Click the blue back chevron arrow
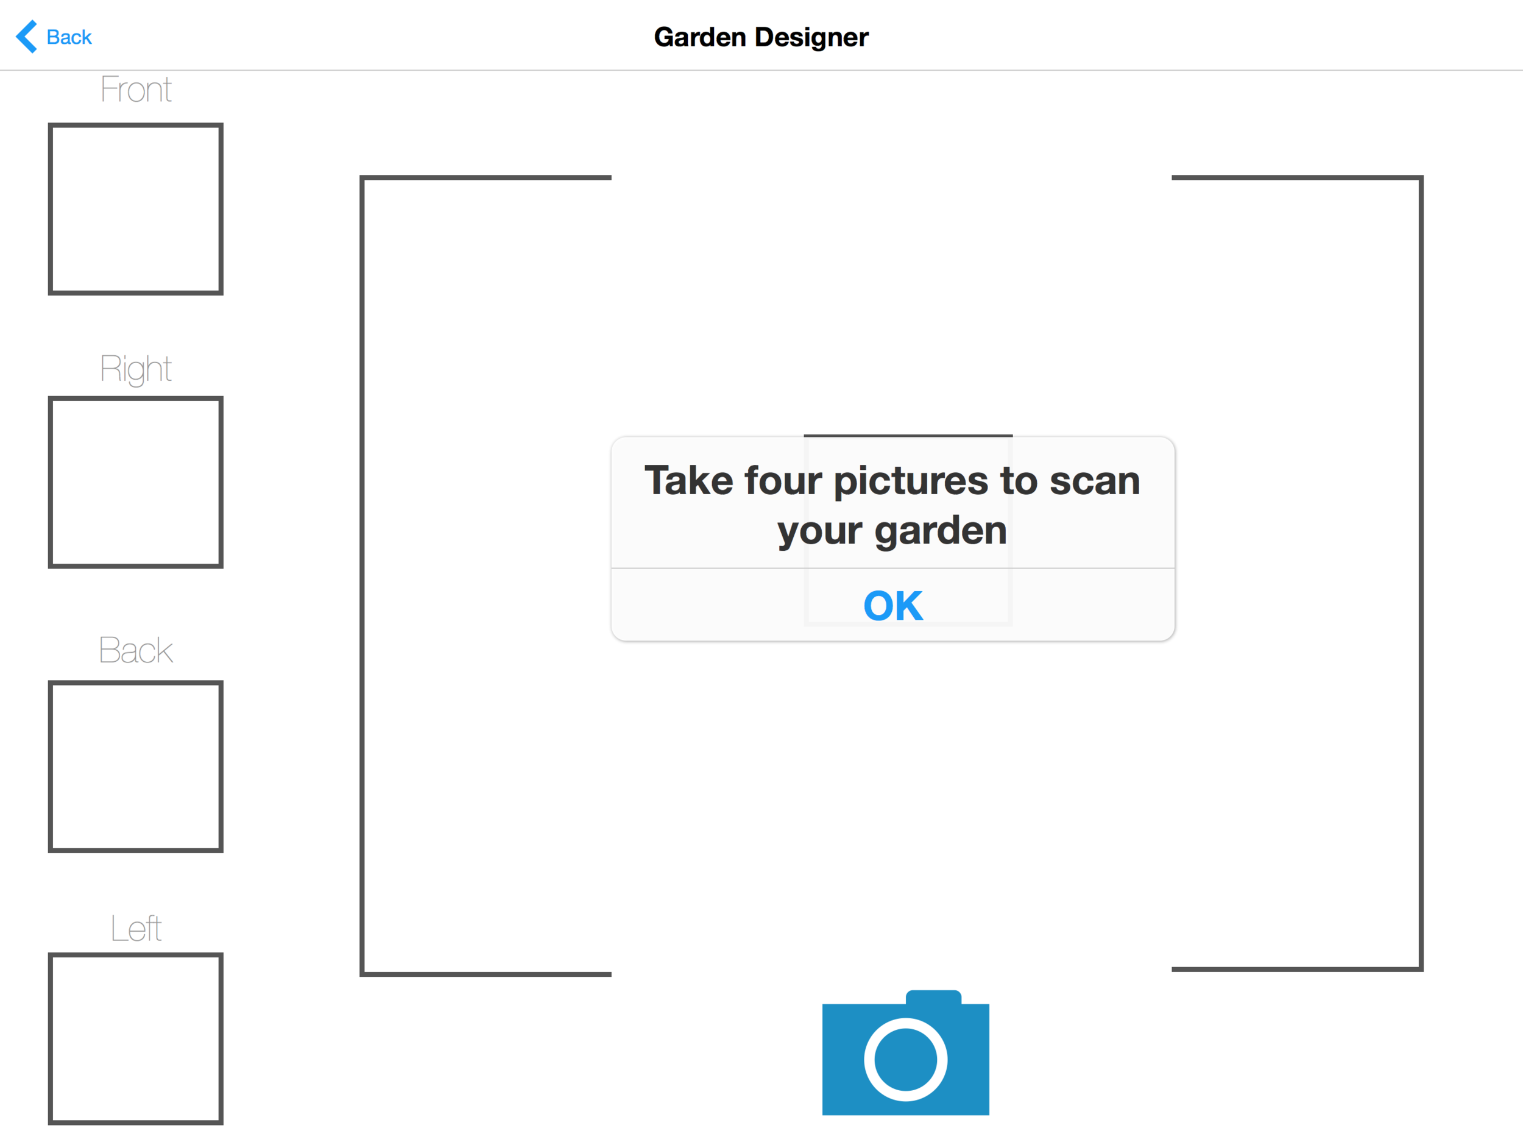This screenshot has height=1142, width=1523. click(26, 37)
